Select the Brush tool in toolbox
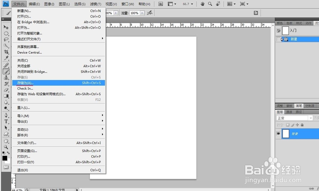319x191 pixels. point(6,72)
